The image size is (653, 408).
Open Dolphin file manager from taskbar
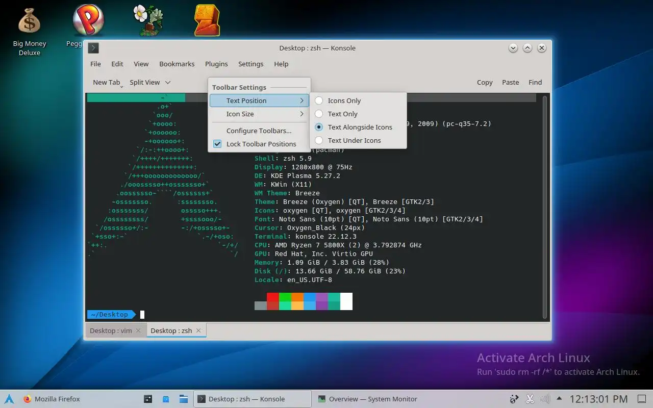coord(184,399)
